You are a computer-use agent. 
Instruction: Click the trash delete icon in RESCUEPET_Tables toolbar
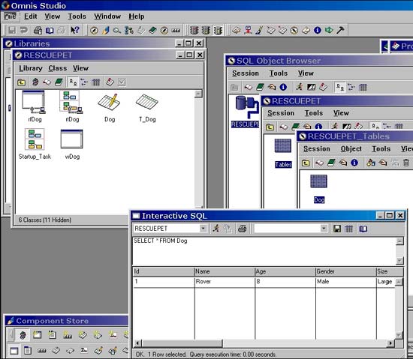[x=406, y=163]
